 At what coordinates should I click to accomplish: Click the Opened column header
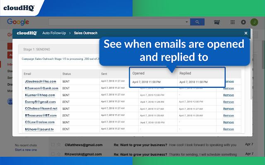coord(138,73)
